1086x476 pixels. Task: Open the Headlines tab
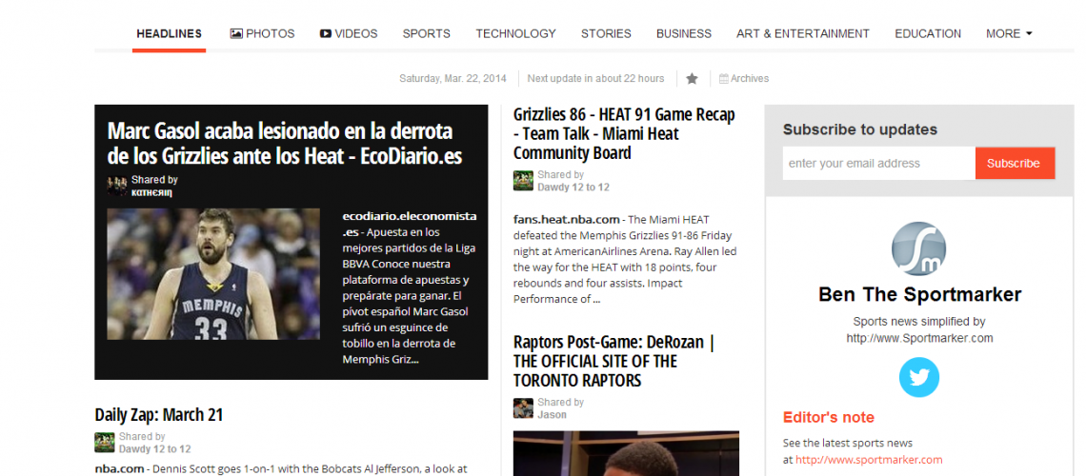[169, 33]
